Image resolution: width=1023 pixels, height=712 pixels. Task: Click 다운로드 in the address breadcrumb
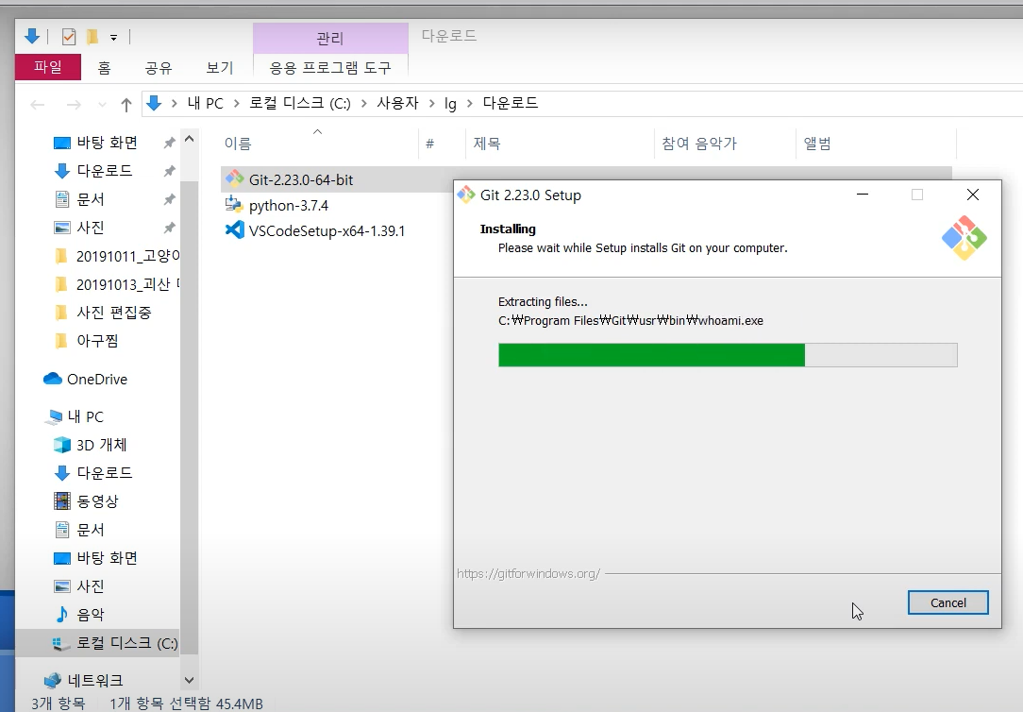pos(511,103)
